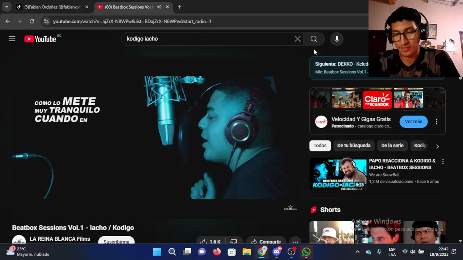Open first Shorts thumbnail with white cap
The height and width of the screenshot is (260, 463).
(x=332, y=232)
